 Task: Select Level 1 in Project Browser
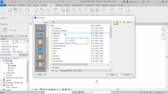(13, 68)
